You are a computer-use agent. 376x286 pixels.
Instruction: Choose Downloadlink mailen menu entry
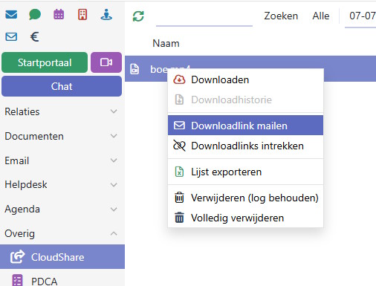(245, 126)
